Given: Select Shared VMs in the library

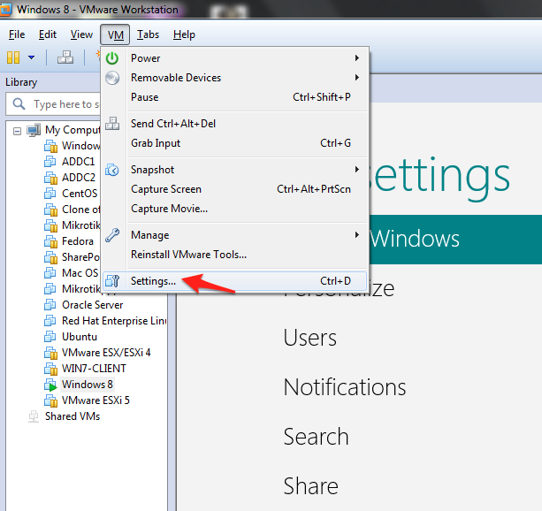Looking at the screenshot, I should (x=73, y=416).
